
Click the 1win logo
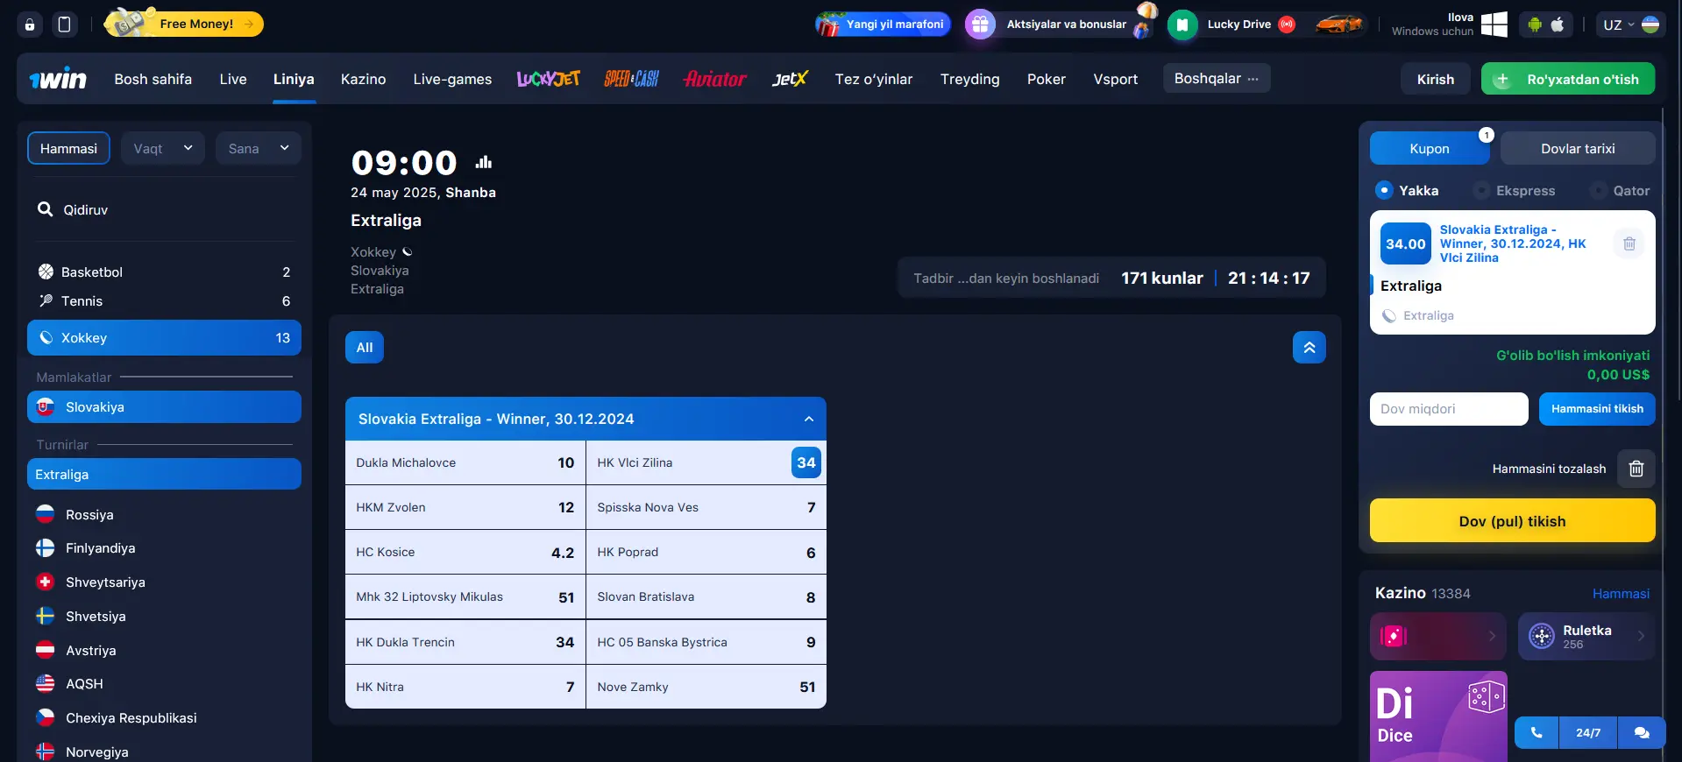pos(58,79)
